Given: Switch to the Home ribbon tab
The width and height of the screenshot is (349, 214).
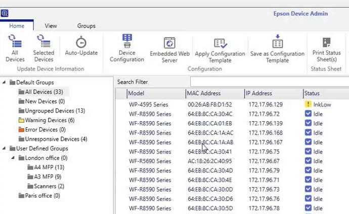Looking at the screenshot, I should (17, 26).
